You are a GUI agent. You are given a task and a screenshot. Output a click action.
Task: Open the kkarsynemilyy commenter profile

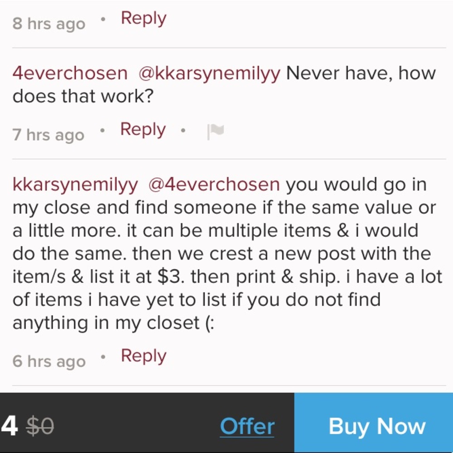click(75, 185)
